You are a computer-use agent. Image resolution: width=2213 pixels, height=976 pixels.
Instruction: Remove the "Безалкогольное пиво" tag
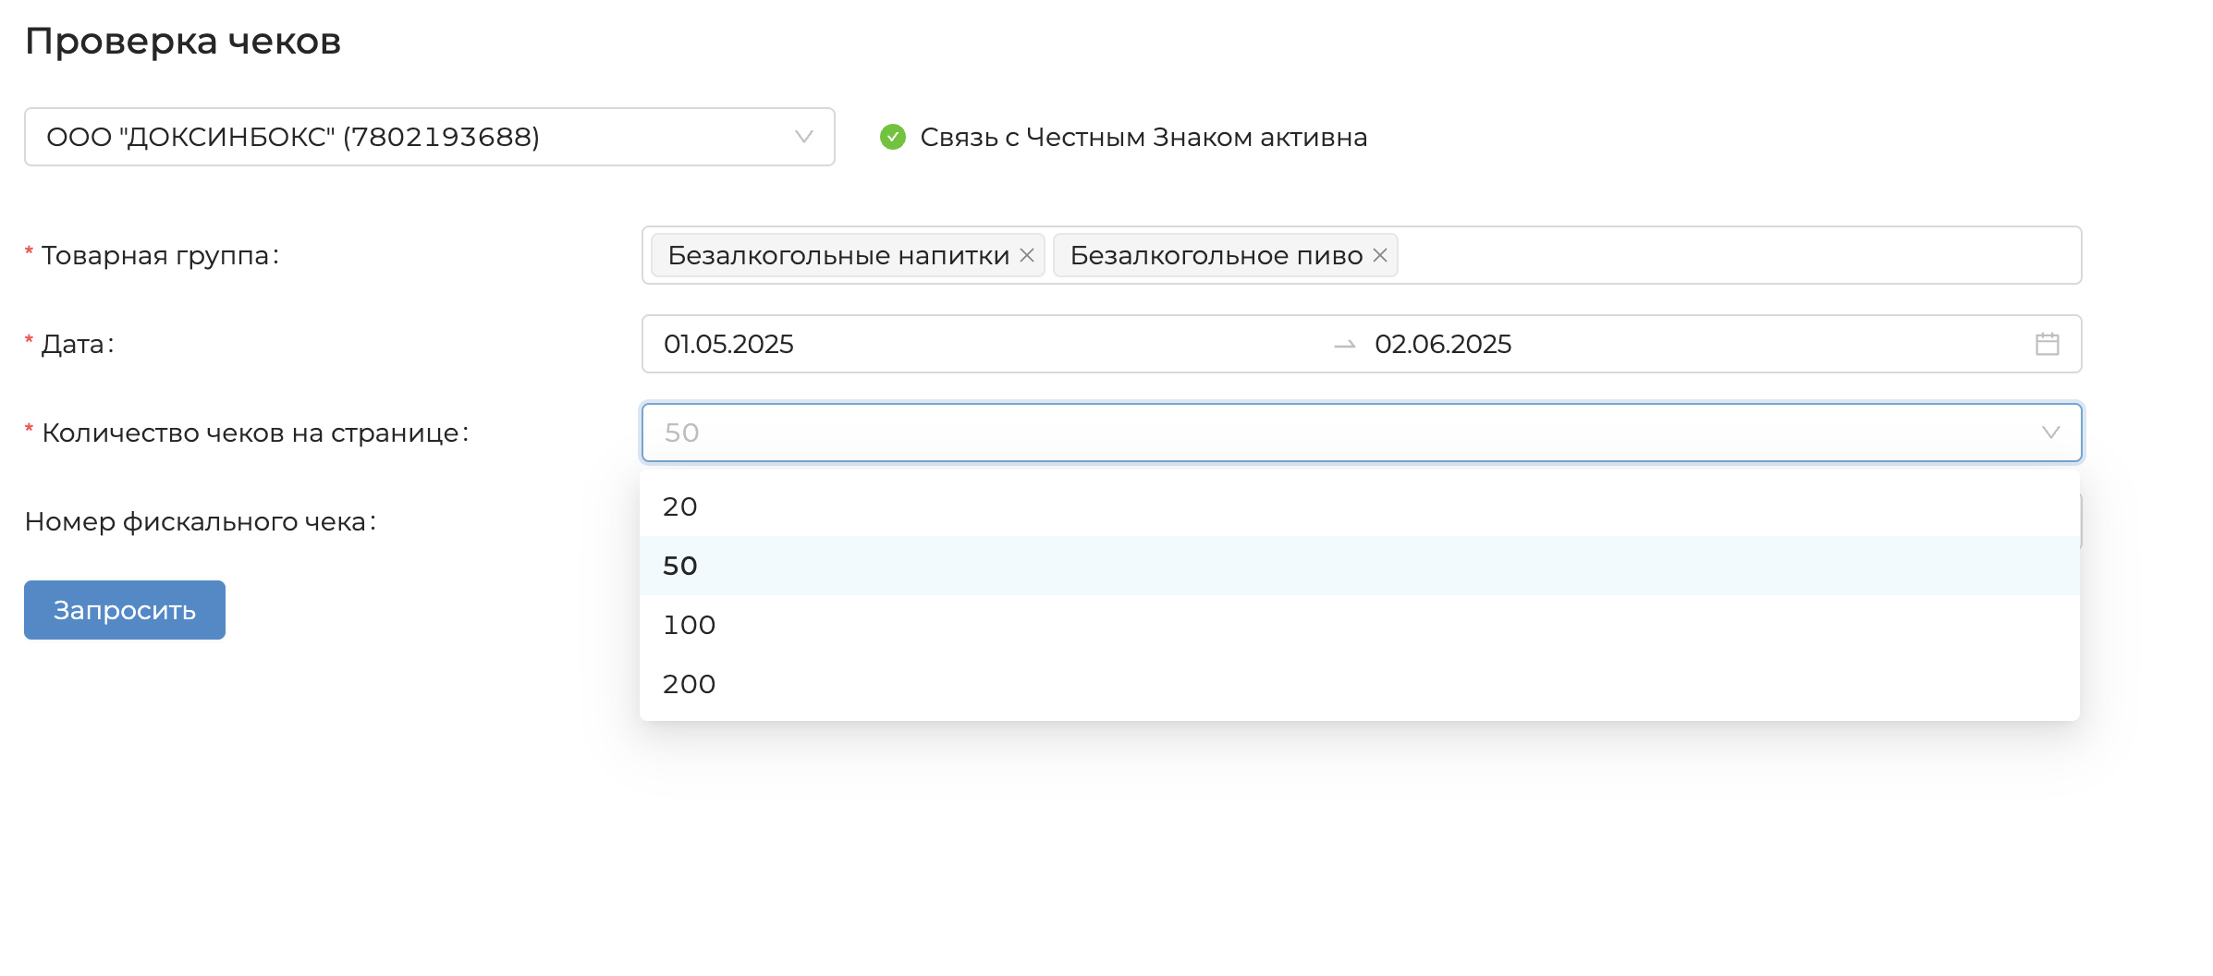(x=1379, y=255)
